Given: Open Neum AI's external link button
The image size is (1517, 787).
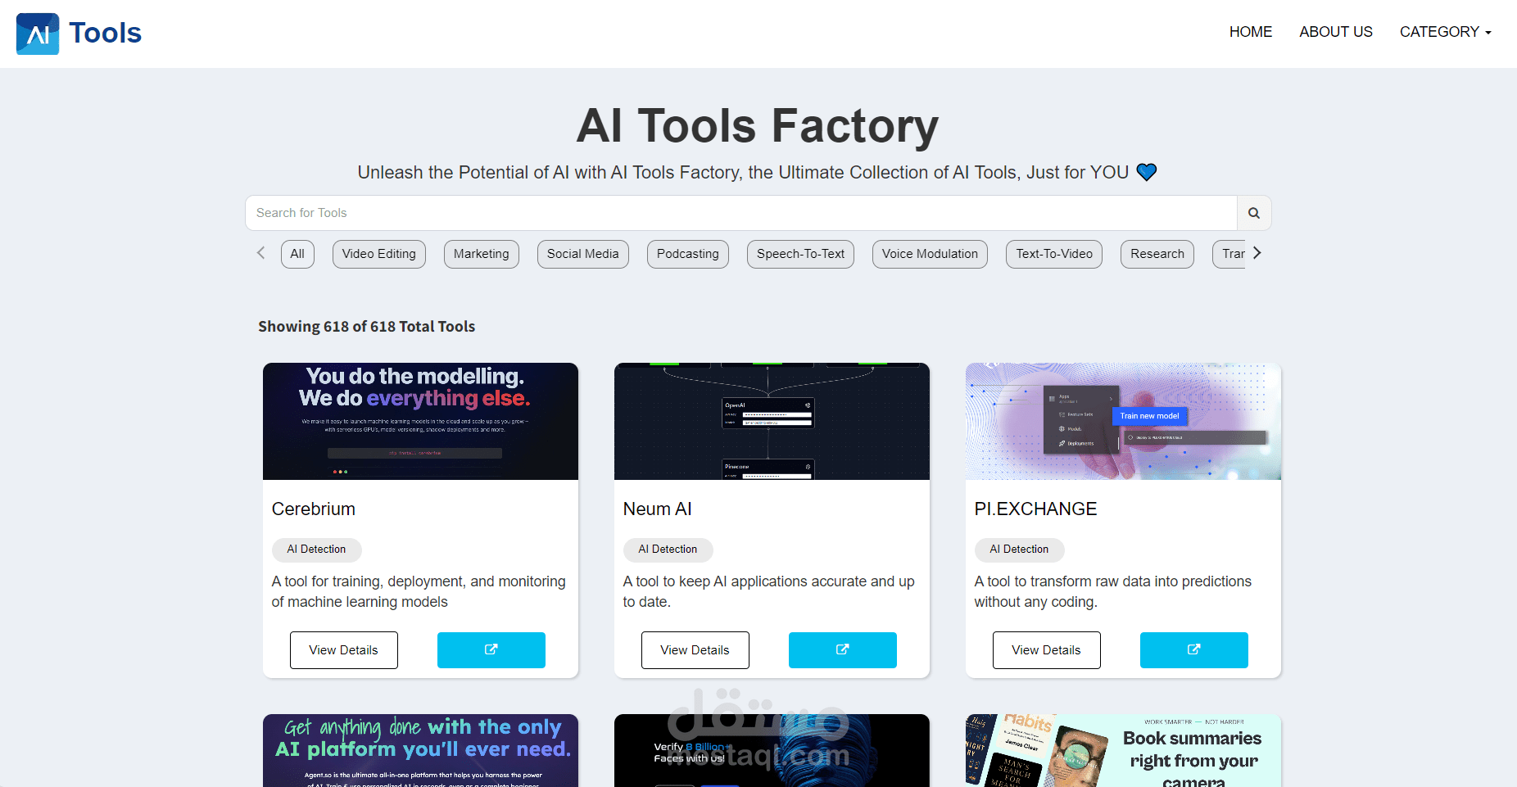Looking at the screenshot, I should coord(843,650).
